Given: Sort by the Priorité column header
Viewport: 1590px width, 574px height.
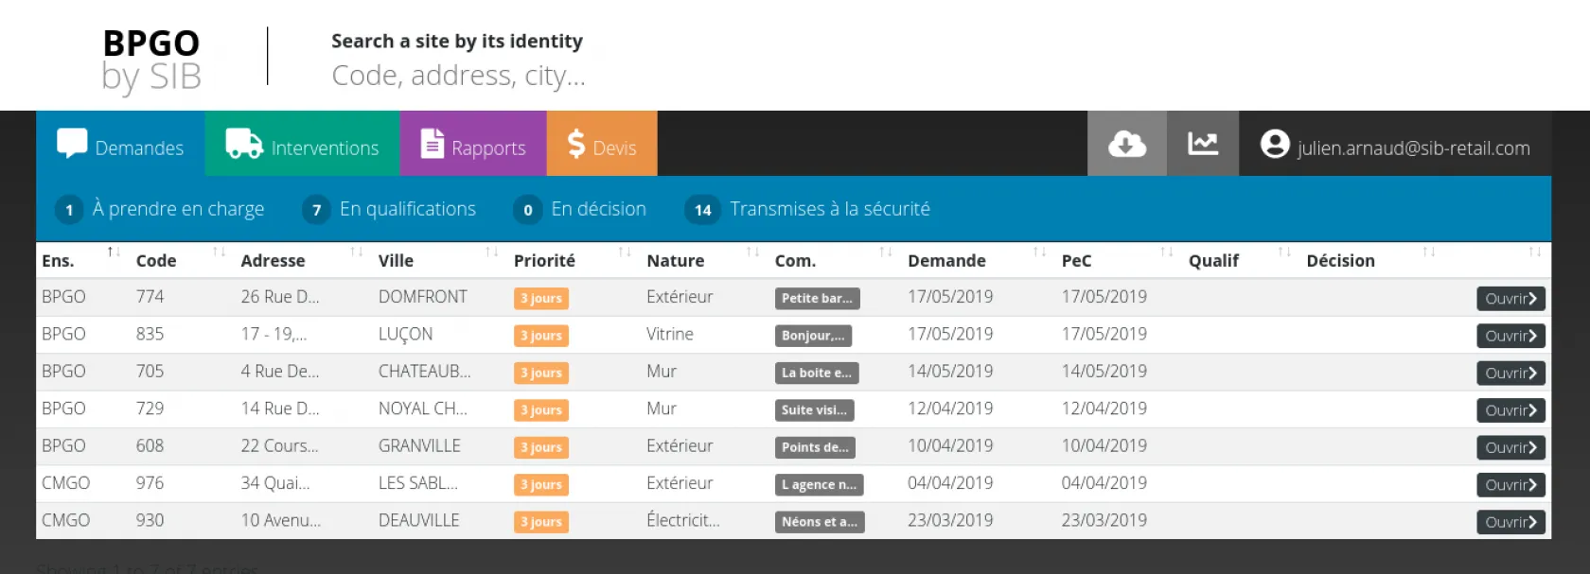Looking at the screenshot, I should [x=544, y=261].
